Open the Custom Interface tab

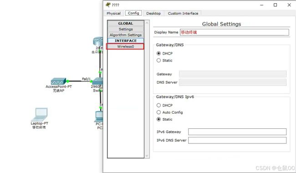(x=183, y=13)
